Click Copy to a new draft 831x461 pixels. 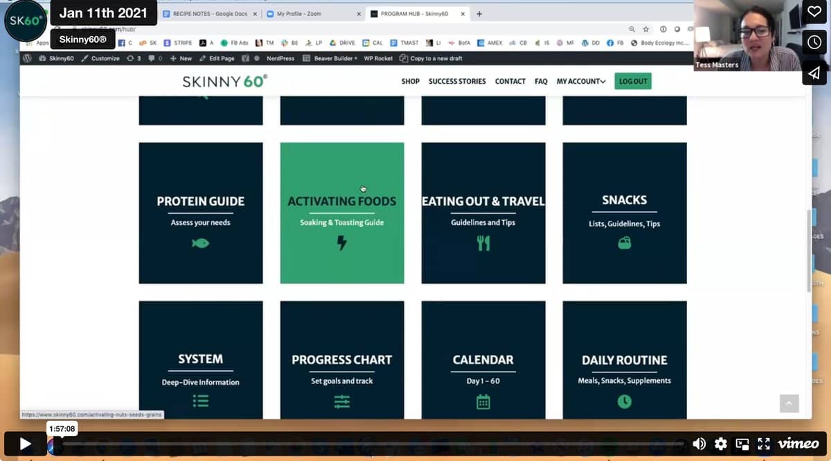point(431,58)
